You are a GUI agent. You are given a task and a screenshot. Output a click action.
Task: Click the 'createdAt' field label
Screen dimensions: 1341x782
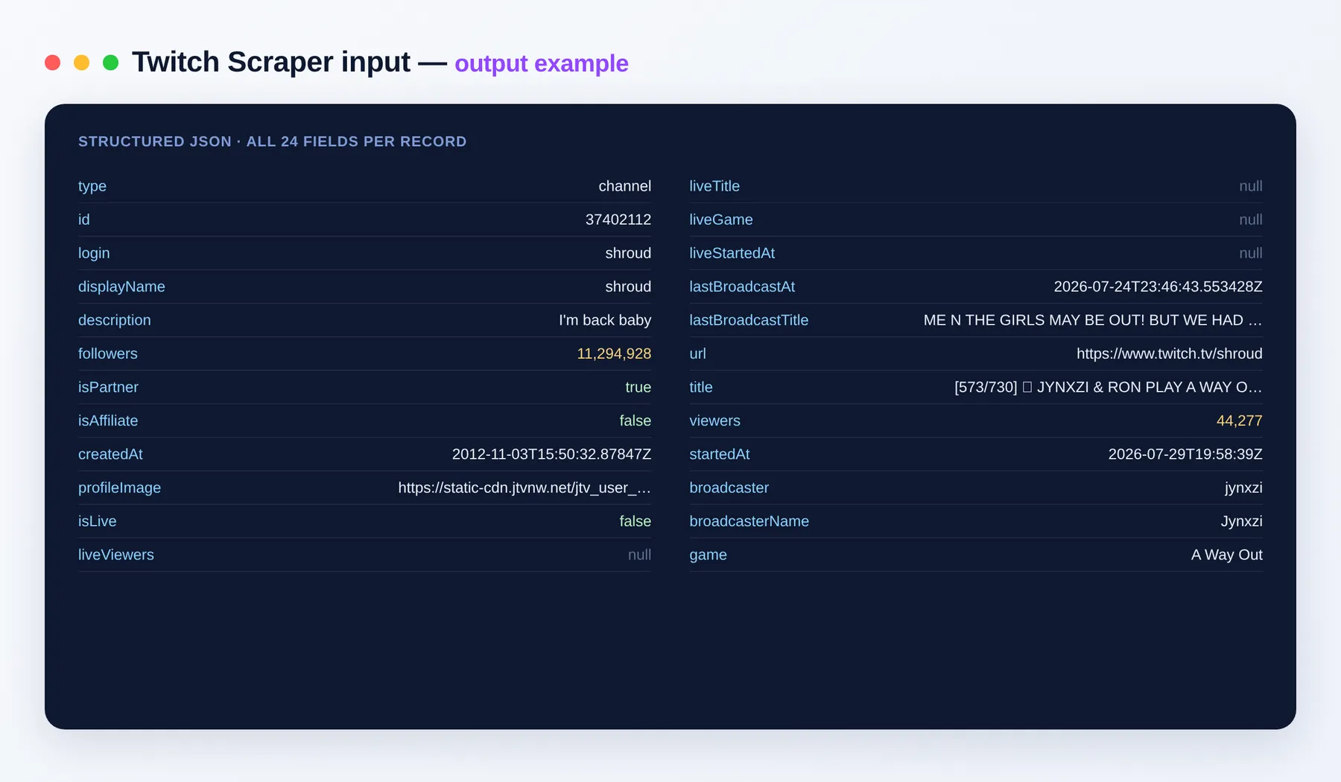(110, 454)
